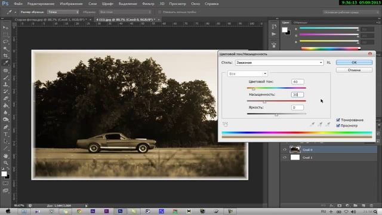The image size is (382, 215).
Task: Add a layer mask to the layer
Action: click(x=339, y=205)
